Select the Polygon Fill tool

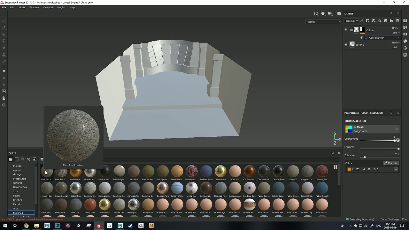[4, 41]
